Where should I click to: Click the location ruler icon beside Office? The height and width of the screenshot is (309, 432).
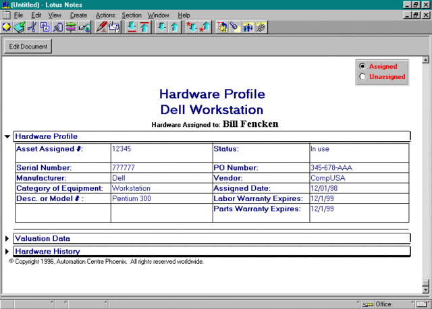click(x=368, y=304)
